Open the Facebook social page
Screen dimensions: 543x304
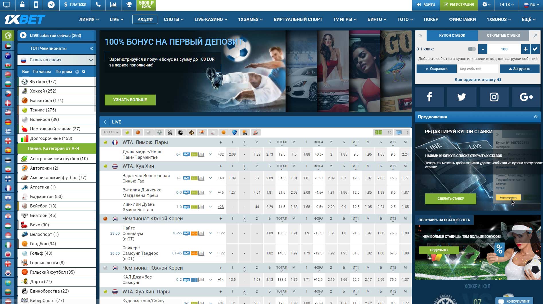[429, 97]
